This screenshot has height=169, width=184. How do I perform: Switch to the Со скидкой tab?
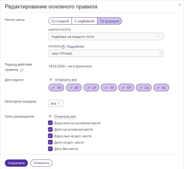[x=60, y=21]
